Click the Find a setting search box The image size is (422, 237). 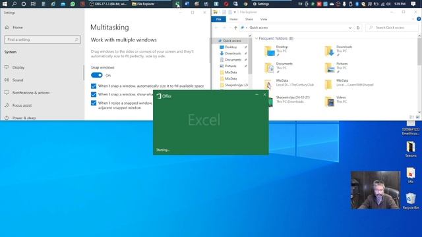click(42, 39)
